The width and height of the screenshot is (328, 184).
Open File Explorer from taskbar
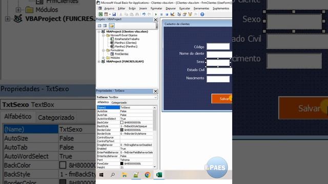click(125, 175)
